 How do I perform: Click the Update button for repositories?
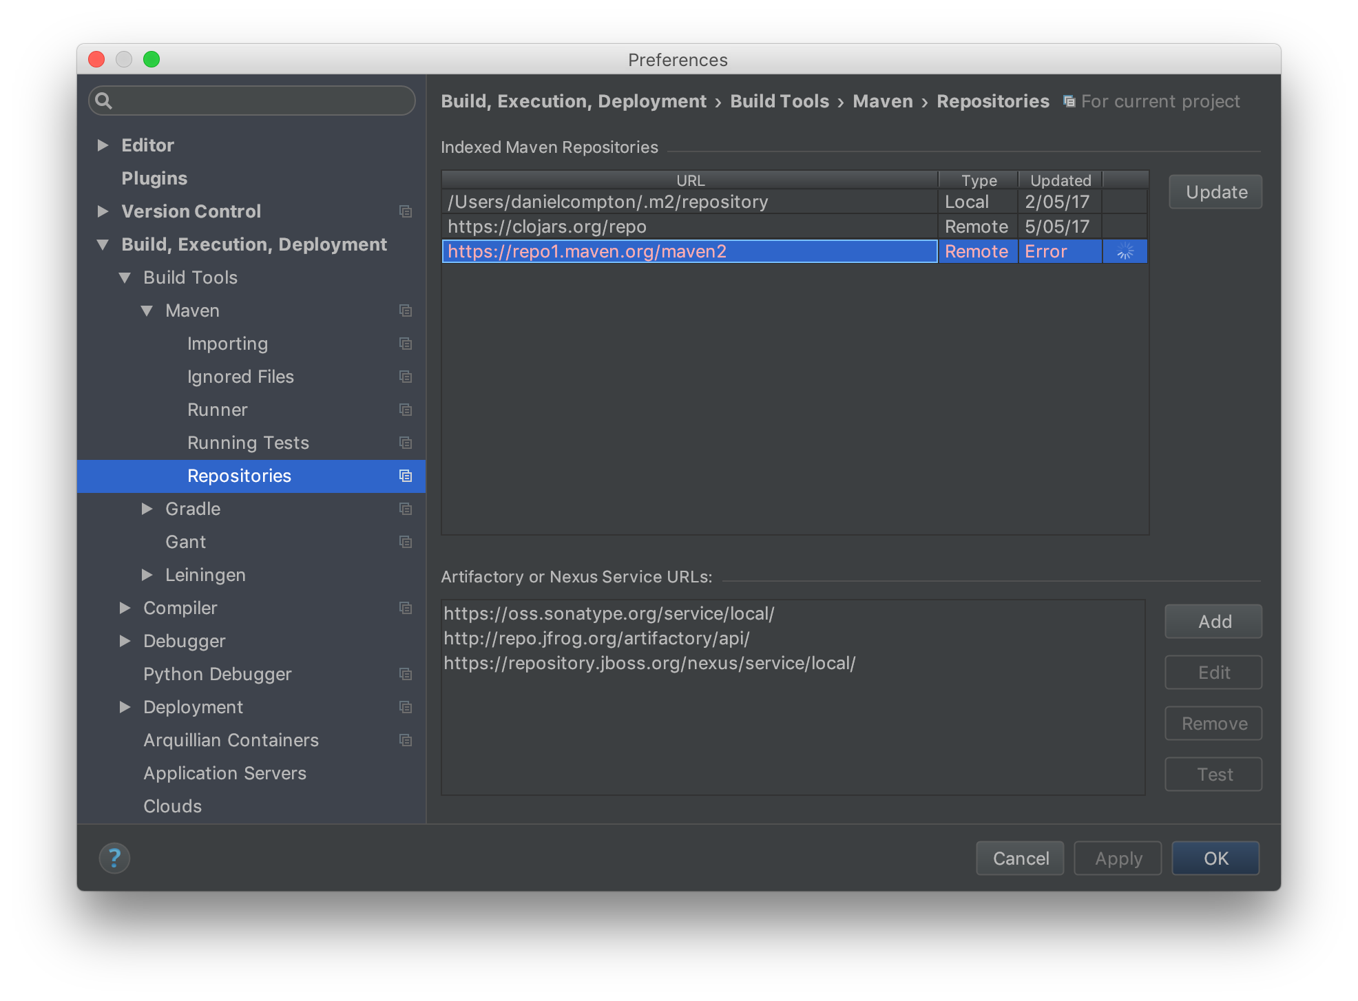tap(1213, 192)
